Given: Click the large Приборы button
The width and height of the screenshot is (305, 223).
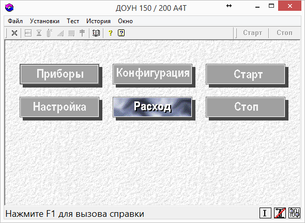Looking at the screenshot, I should 59,74.
